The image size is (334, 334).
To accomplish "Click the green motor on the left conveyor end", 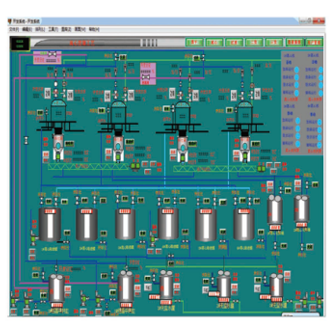I will click(x=135, y=167).
